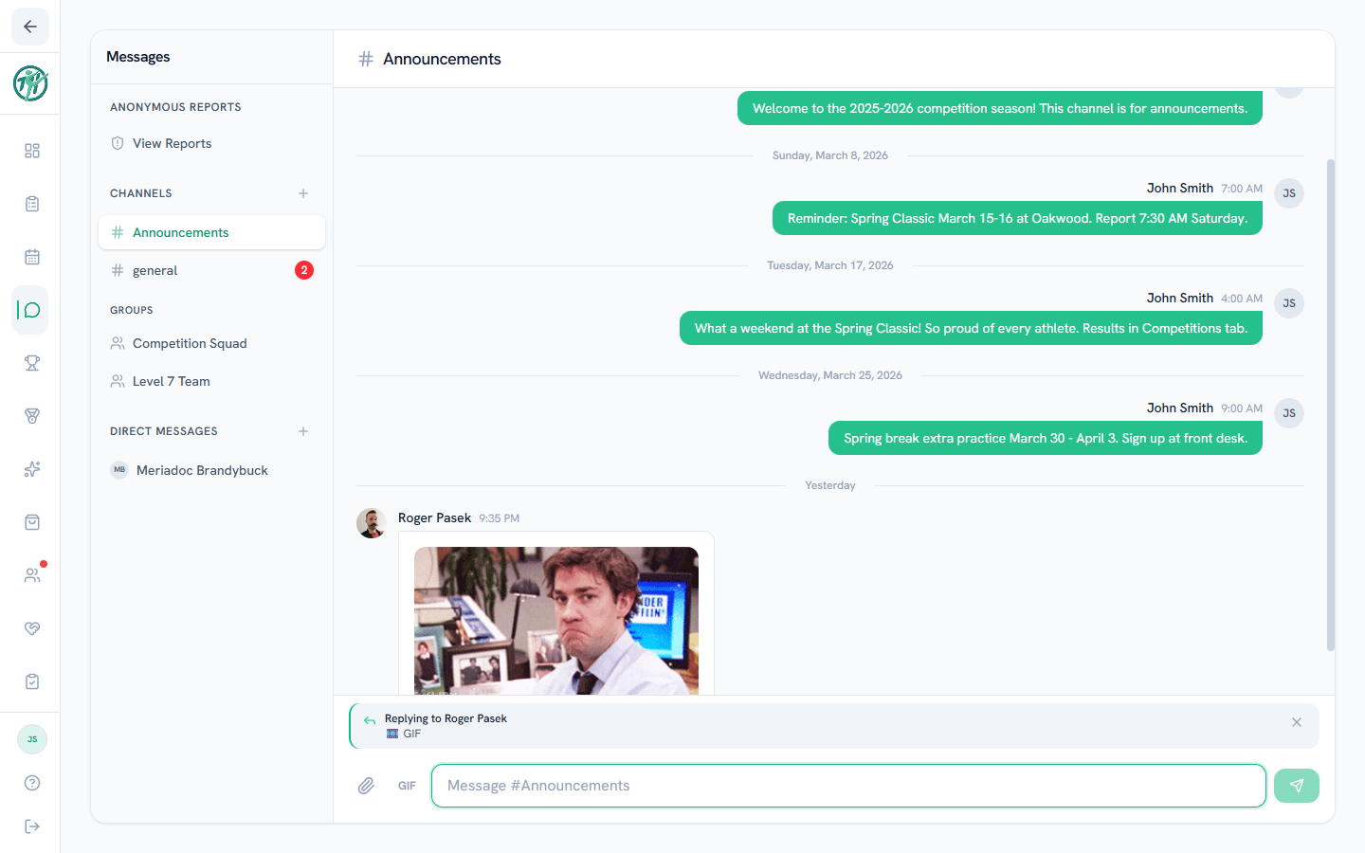
Task: Click the Message #Announcements input field
Action: 848,786
